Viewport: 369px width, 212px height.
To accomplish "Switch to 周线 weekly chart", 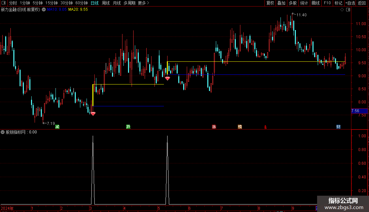I will [106, 3].
